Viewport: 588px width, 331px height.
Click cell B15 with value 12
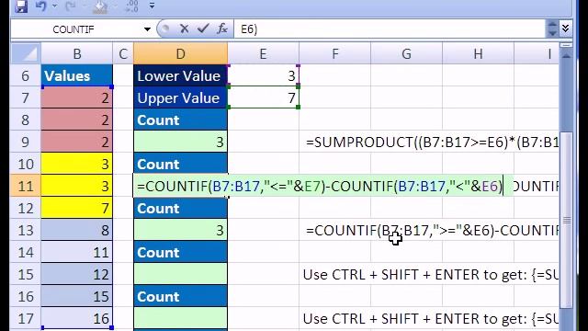pos(77,274)
